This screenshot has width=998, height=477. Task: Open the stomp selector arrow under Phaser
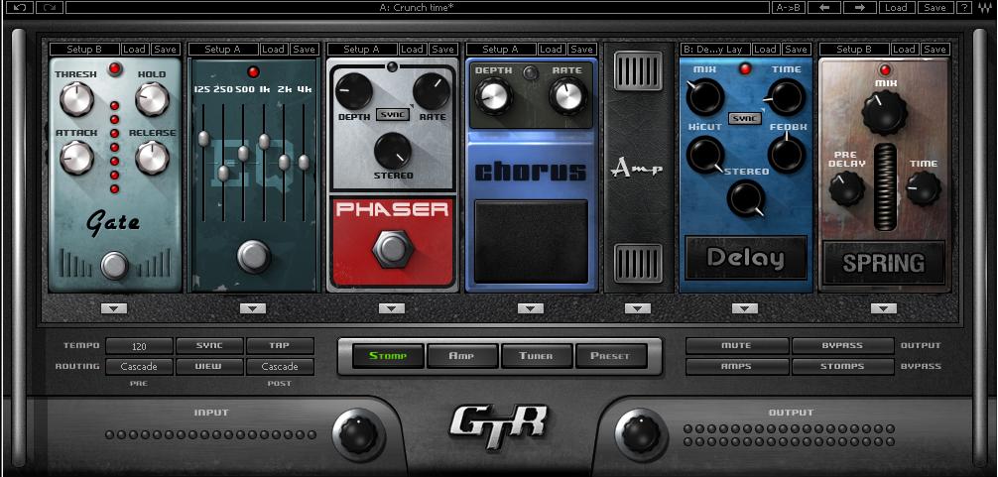pos(392,308)
